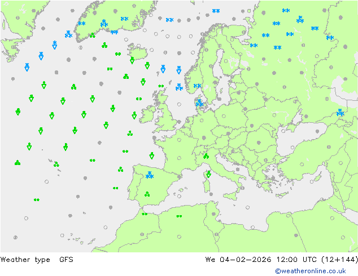Open the weatheronline.co.uk copyright link
358x276 pixels.
tap(311, 271)
